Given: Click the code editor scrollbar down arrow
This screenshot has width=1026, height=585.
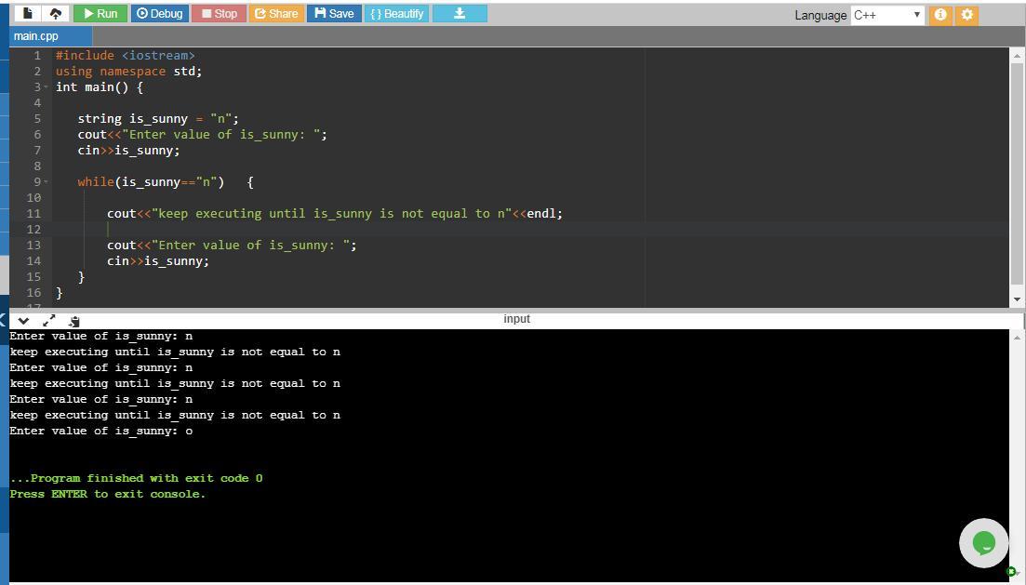Looking at the screenshot, I should (1017, 299).
